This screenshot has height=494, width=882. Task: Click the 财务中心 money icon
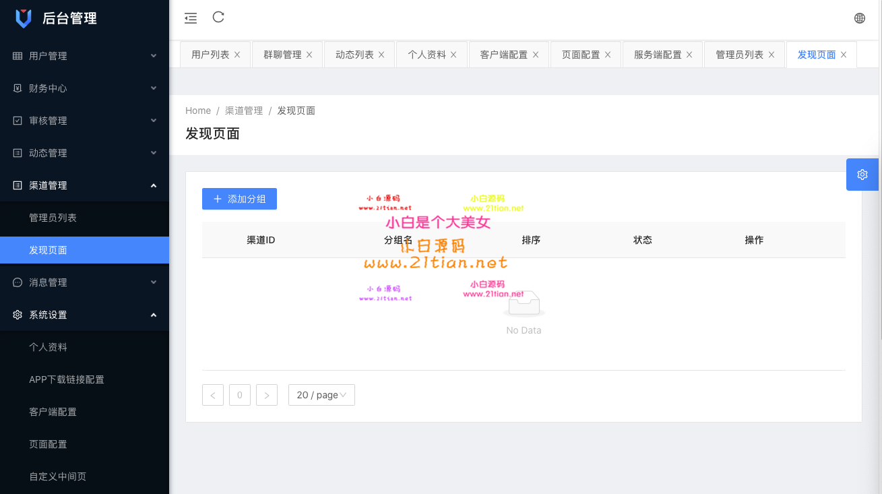point(18,88)
